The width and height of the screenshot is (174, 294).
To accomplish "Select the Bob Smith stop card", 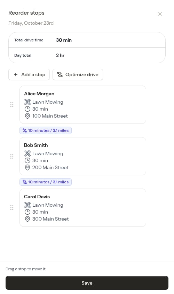I will pos(83,156).
